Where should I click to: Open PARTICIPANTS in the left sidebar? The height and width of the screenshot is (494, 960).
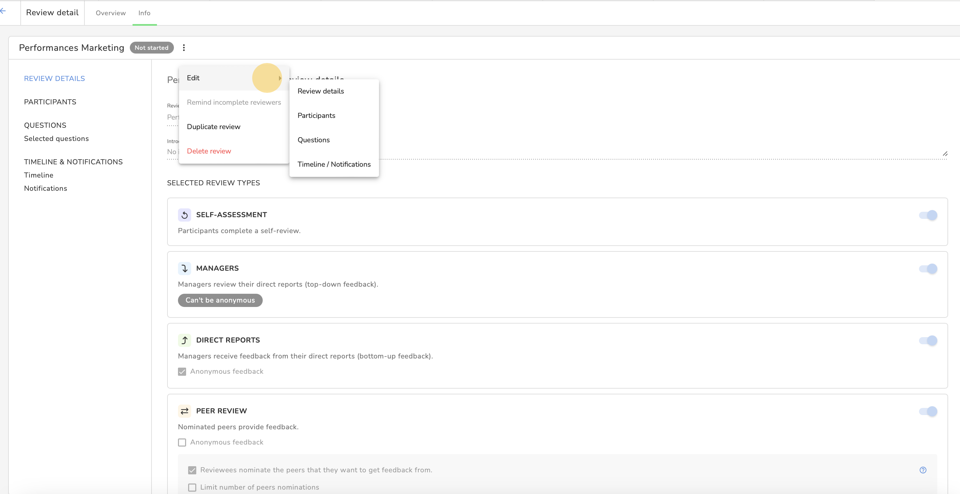point(50,102)
